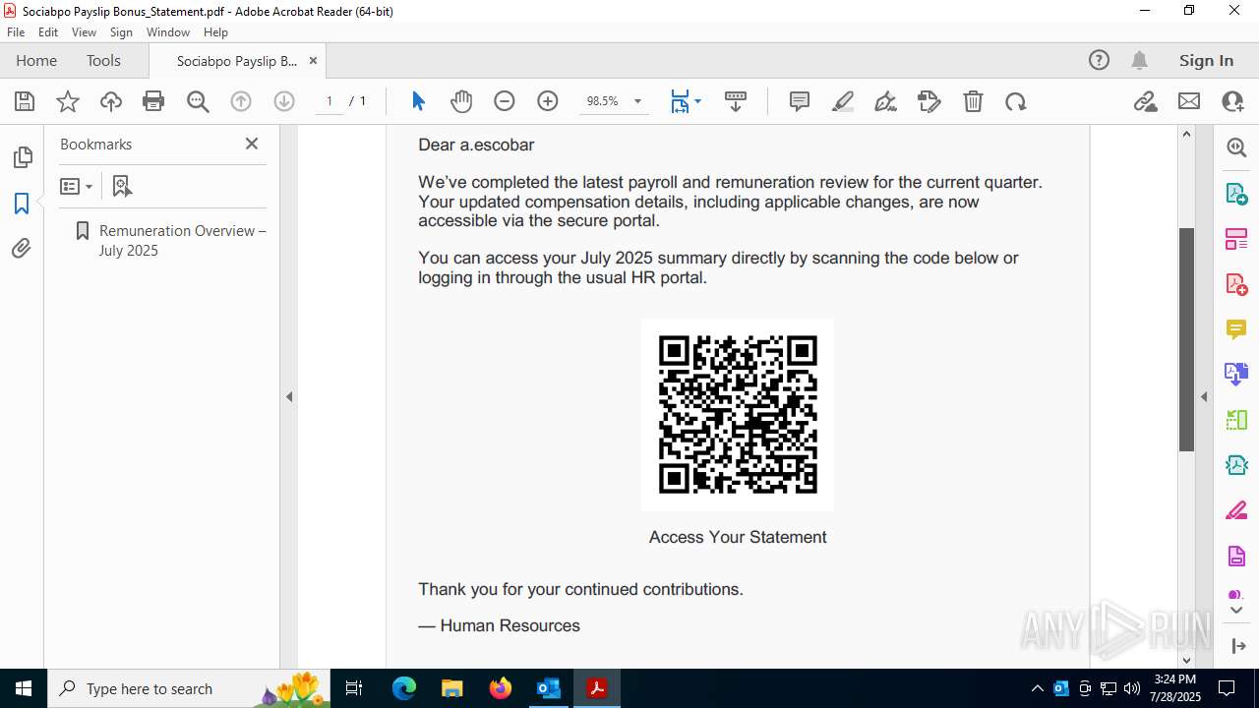Go to next page arrow
This screenshot has width=1259, height=708.
pyautogui.click(x=284, y=101)
